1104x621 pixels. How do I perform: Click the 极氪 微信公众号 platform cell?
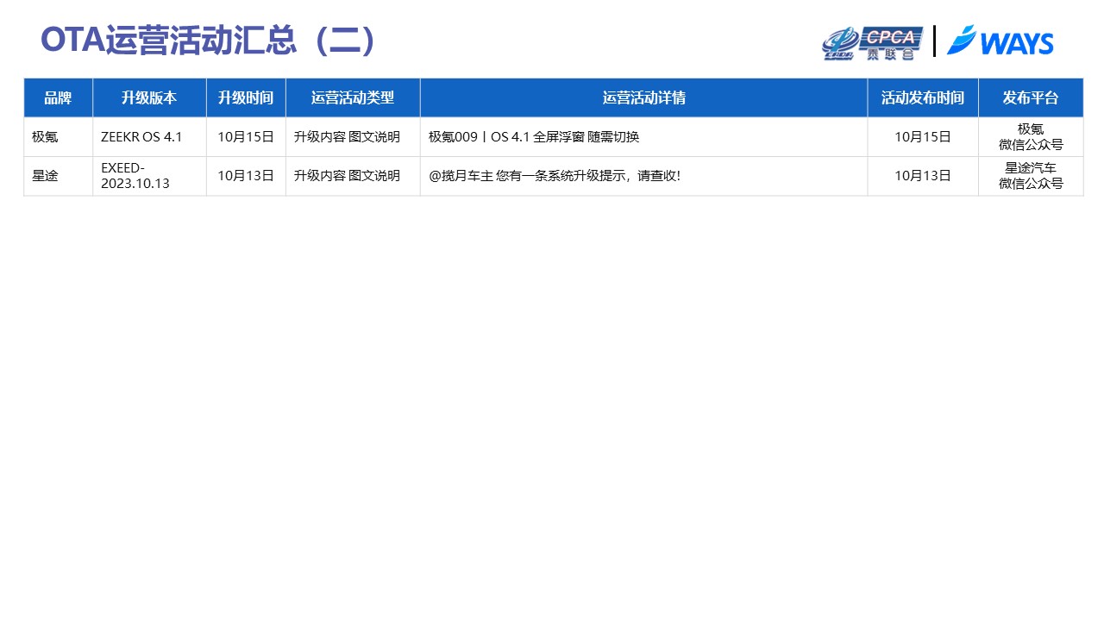[x=1031, y=136]
